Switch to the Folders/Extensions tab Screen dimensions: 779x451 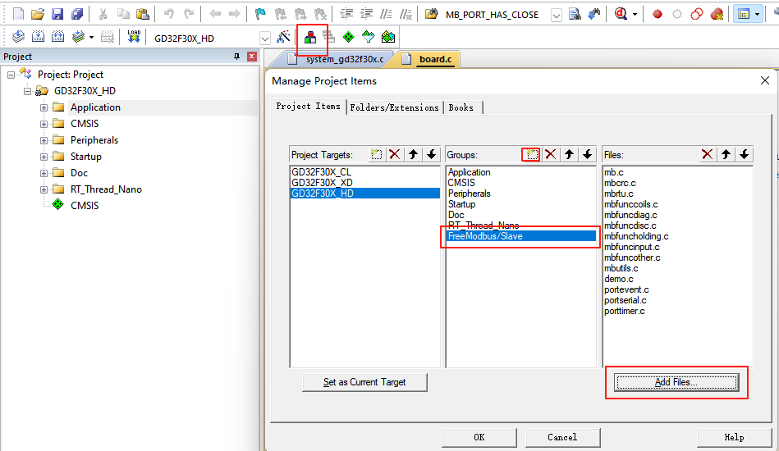point(395,107)
